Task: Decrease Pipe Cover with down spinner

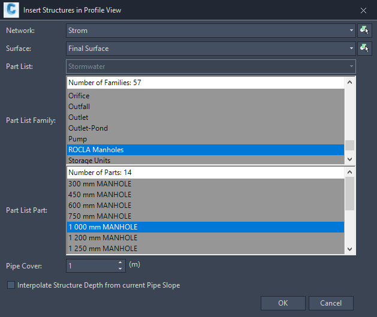Action: pos(120,269)
